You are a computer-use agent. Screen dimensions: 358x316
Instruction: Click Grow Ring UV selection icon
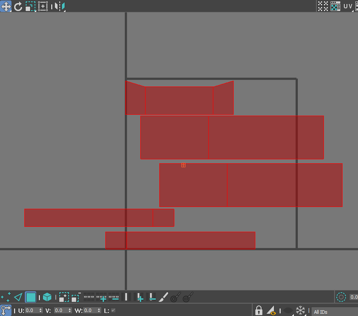click(139, 297)
